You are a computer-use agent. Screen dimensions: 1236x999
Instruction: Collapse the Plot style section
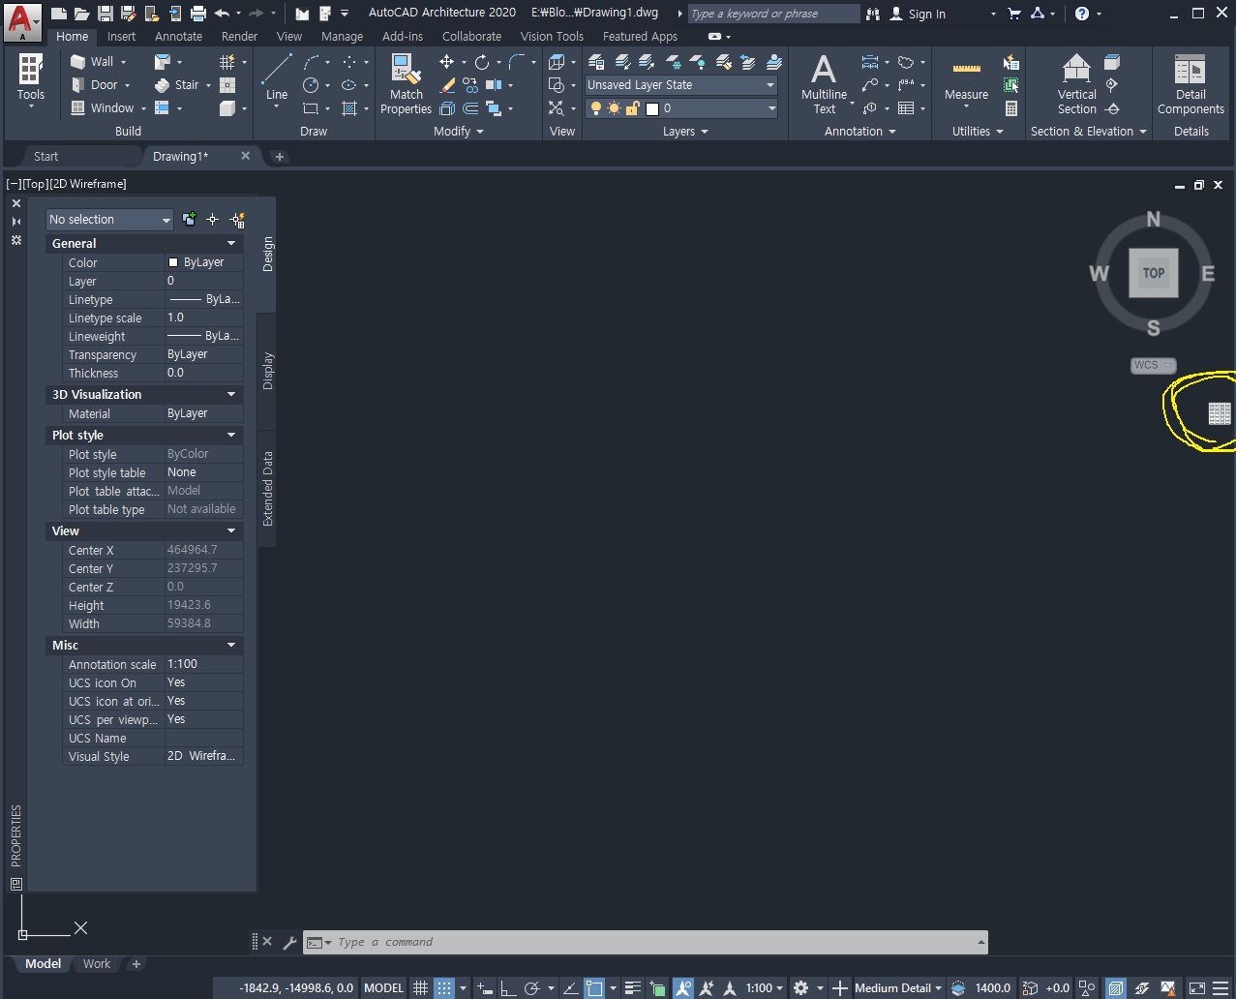[x=231, y=436]
